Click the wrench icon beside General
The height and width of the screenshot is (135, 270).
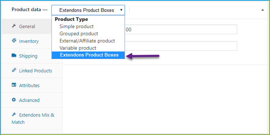click(14, 26)
